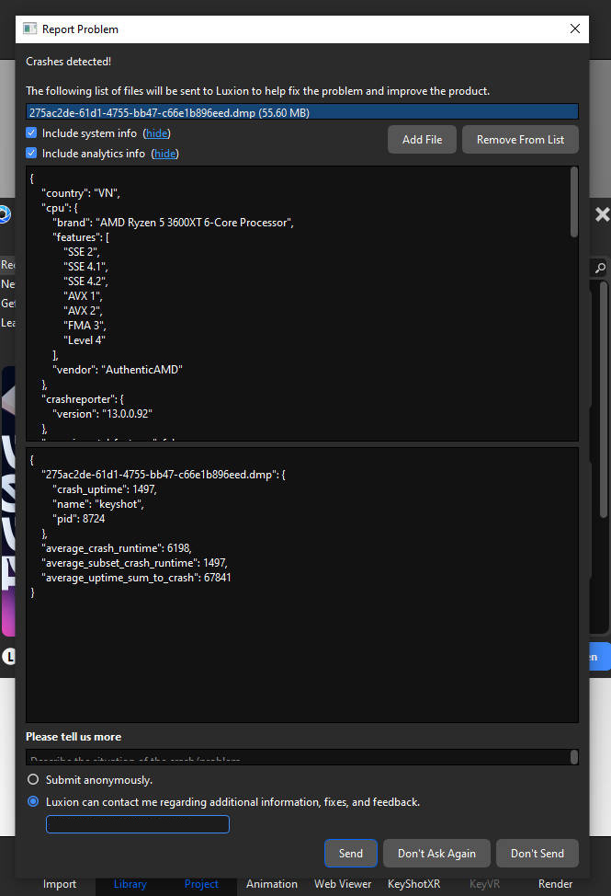Image resolution: width=611 pixels, height=896 pixels.
Task: Hide system info via hide link
Action: click(x=156, y=133)
